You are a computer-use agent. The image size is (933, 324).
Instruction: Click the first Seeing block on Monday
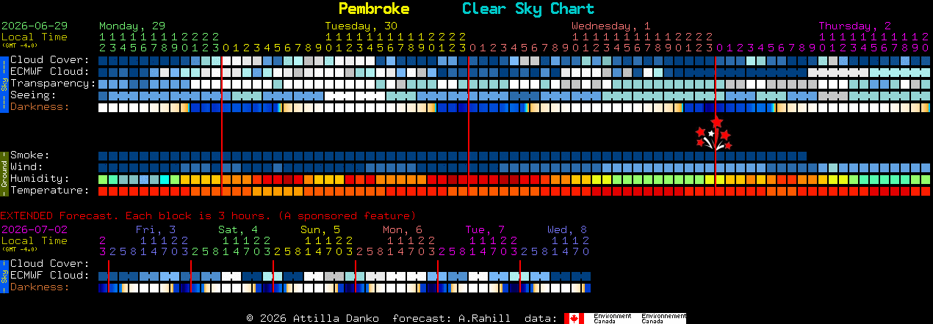click(x=103, y=95)
